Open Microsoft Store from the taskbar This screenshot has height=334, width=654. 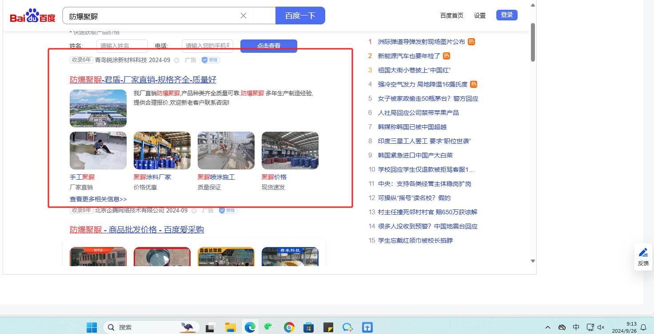click(309, 327)
